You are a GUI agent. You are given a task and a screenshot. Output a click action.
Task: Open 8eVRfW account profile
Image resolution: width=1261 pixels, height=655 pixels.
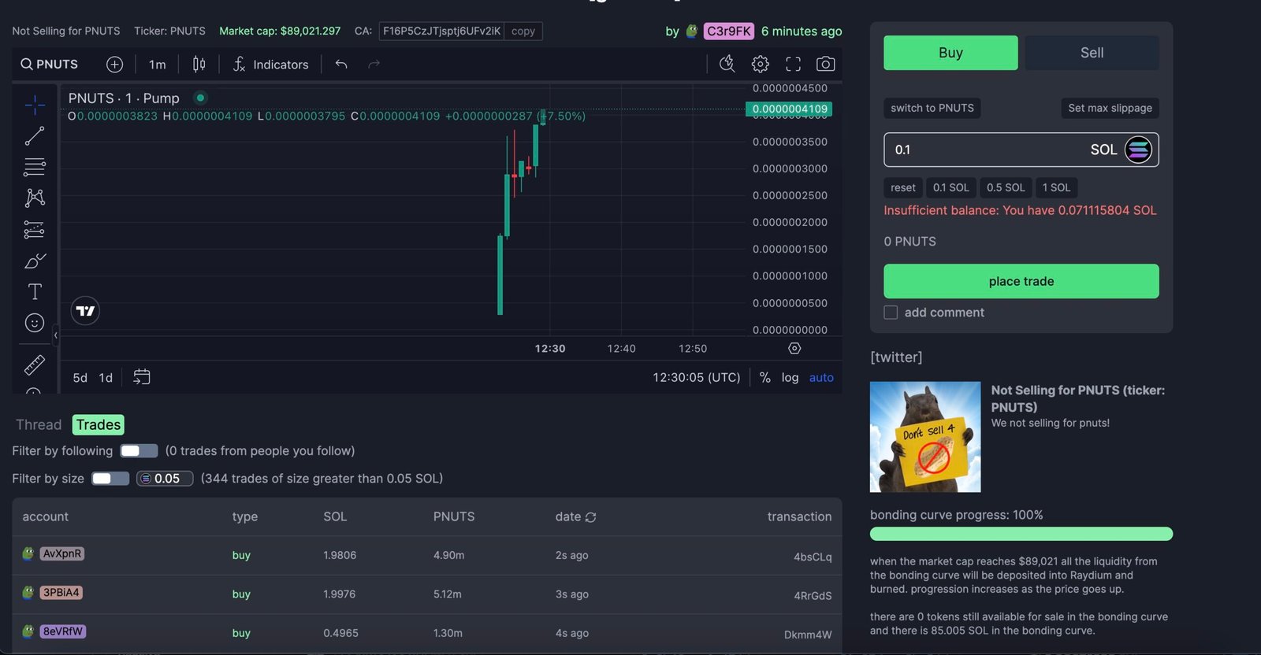tap(63, 631)
